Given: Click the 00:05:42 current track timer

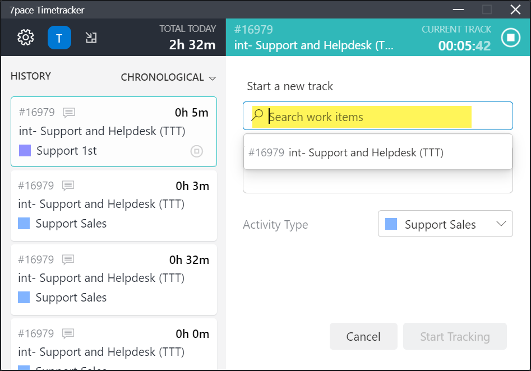Looking at the screenshot, I should 464,46.
